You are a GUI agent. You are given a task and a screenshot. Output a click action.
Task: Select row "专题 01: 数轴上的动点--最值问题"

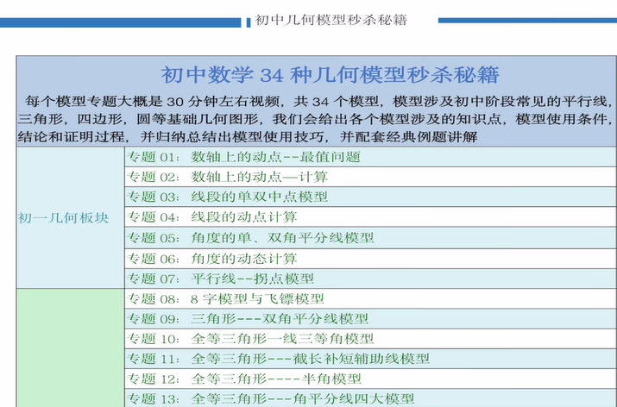[x=371, y=157]
